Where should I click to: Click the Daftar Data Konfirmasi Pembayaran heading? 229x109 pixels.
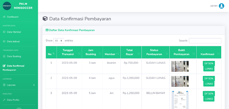[x=72, y=30]
